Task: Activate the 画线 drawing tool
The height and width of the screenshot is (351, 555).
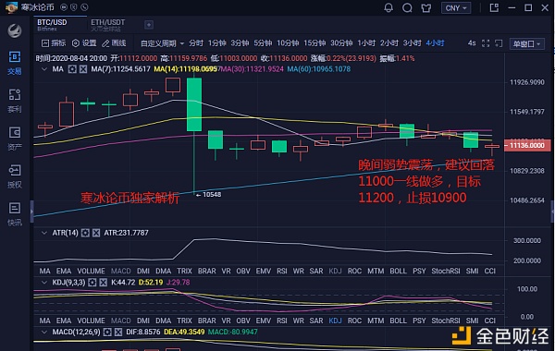Action: pyautogui.click(x=114, y=43)
